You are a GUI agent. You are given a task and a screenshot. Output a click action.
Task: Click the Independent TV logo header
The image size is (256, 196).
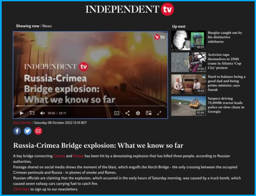click(x=130, y=9)
